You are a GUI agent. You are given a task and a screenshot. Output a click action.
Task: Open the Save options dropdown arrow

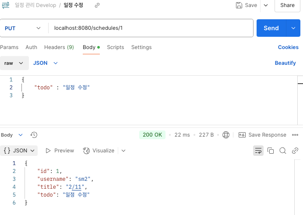coord(266,5)
